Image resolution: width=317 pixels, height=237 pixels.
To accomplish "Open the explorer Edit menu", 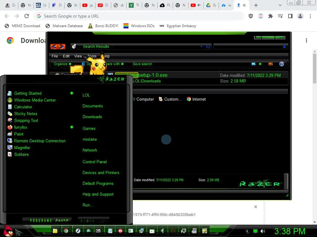I will (x=66, y=56).
